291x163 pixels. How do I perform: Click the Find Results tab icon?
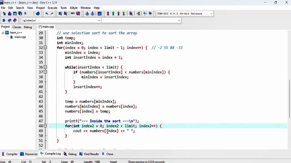point(81,154)
